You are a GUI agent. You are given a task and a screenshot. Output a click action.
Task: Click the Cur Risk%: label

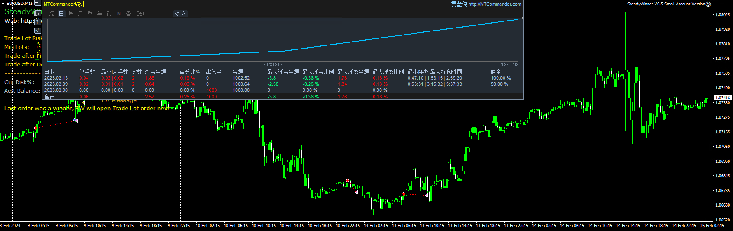(x=19, y=82)
